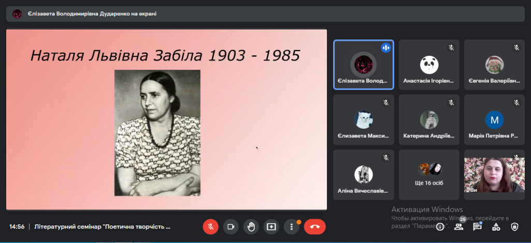Expand the 'Ще 16 осіб' participants tile
531x243 pixels.
pos(429,175)
